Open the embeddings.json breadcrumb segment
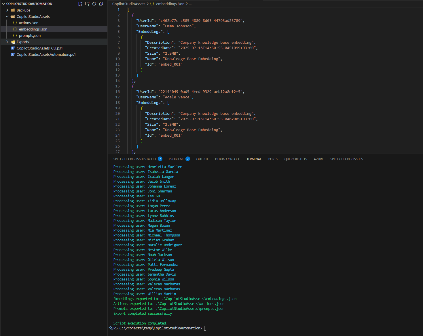This screenshot has height=336, width=423. click(x=170, y=4)
